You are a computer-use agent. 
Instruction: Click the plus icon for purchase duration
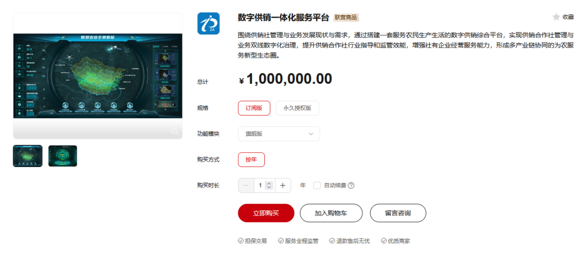pos(283,185)
